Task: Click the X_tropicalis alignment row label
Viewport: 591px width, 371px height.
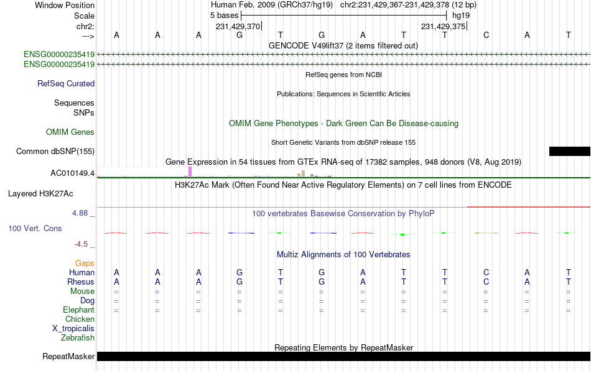Action: tap(73, 329)
